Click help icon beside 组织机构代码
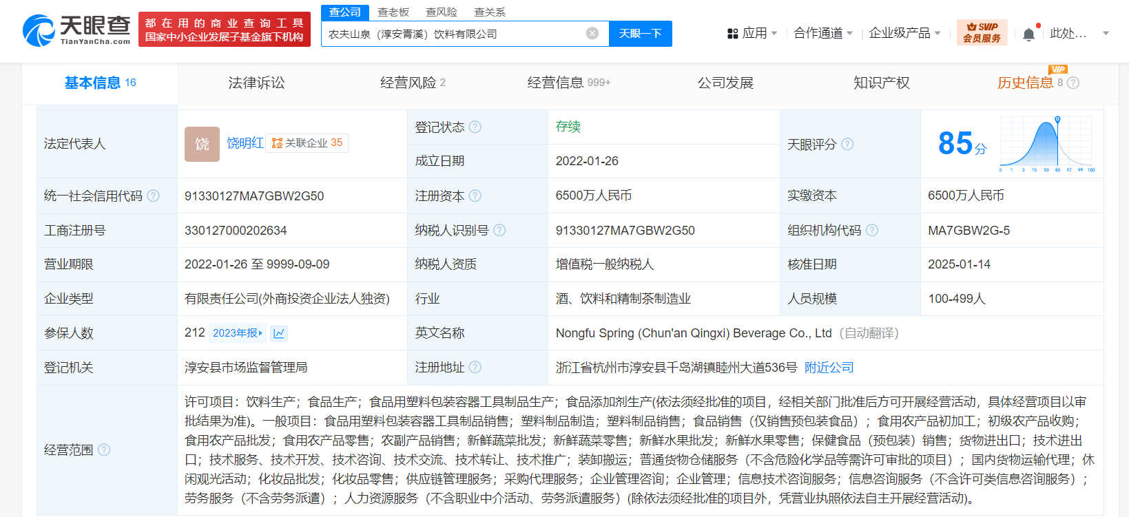Screen dimensions: 1129x517 [x=872, y=231]
